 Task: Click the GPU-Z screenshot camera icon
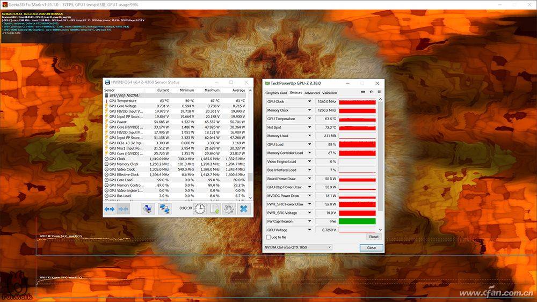click(x=363, y=92)
